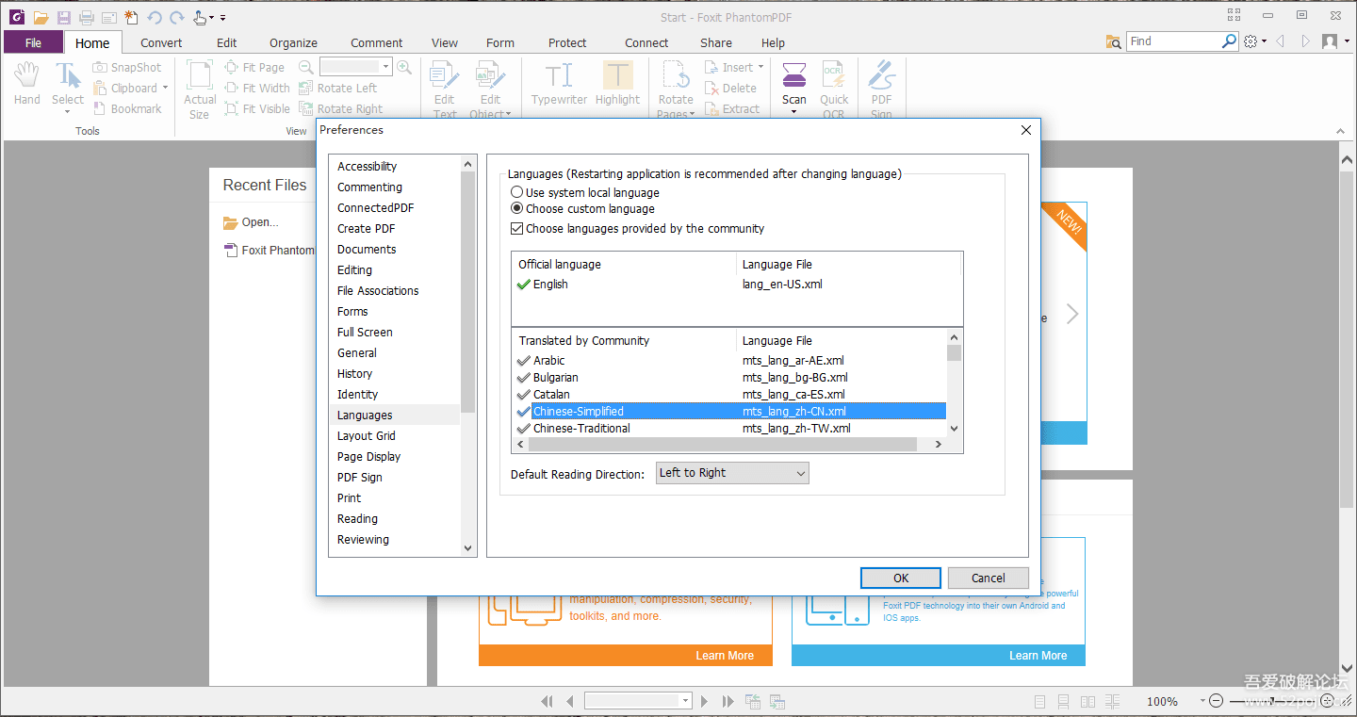Select the Hand tool
The image size is (1357, 717).
[x=26, y=84]
